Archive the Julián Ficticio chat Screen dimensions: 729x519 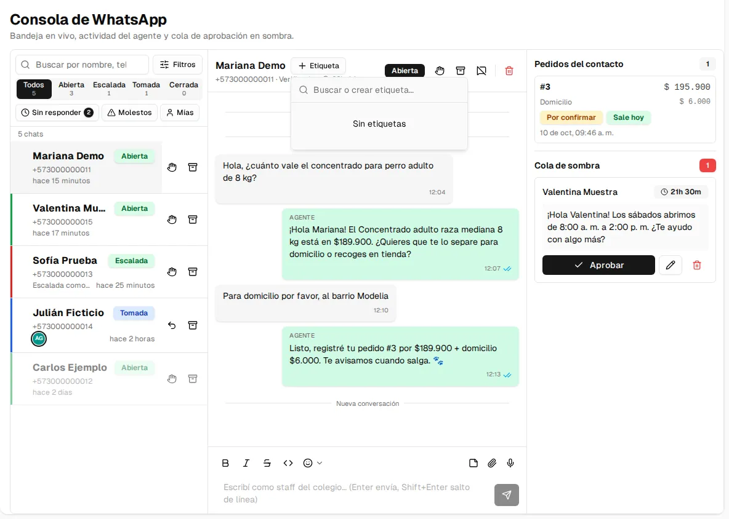193,325
